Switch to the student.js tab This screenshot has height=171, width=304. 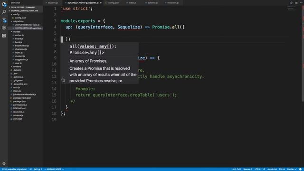[53, 3]
